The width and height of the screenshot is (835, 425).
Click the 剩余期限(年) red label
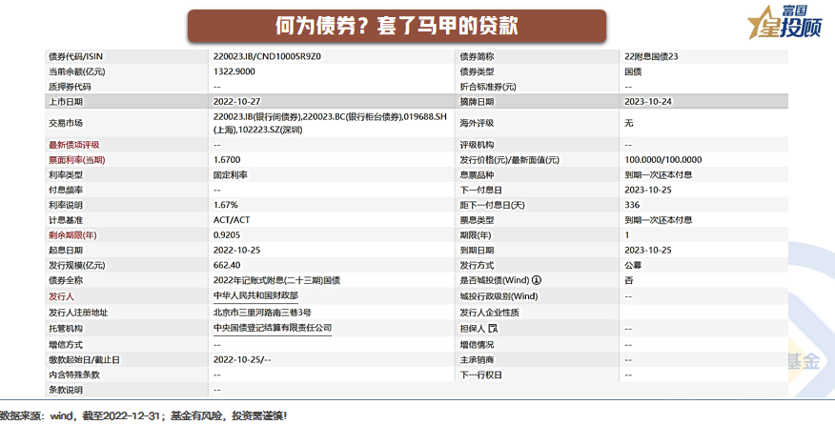point(71,234)
